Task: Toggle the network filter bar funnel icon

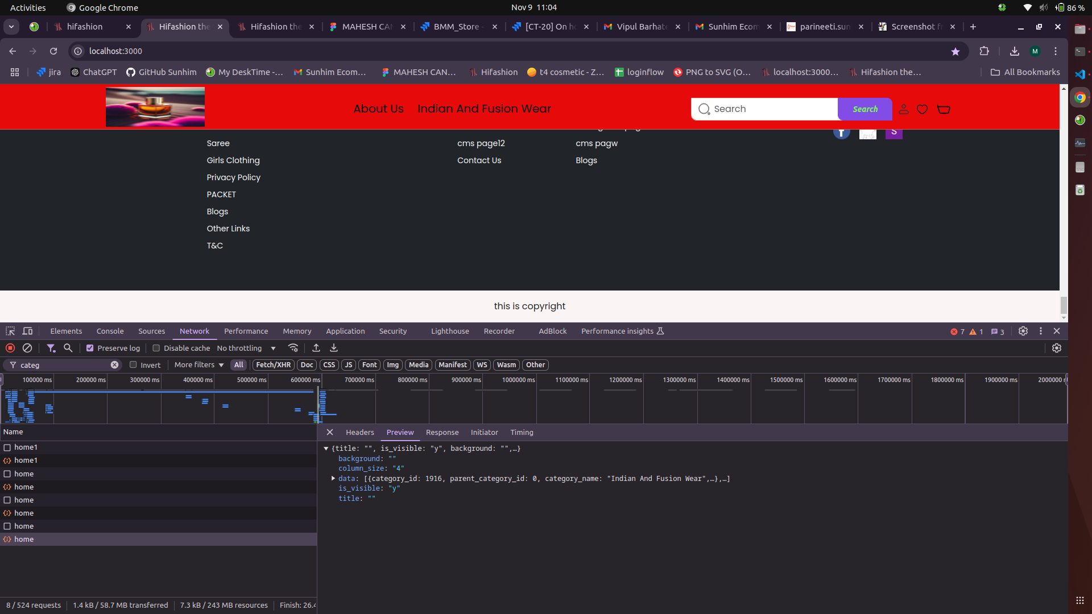Action: [x=51, y=348]
